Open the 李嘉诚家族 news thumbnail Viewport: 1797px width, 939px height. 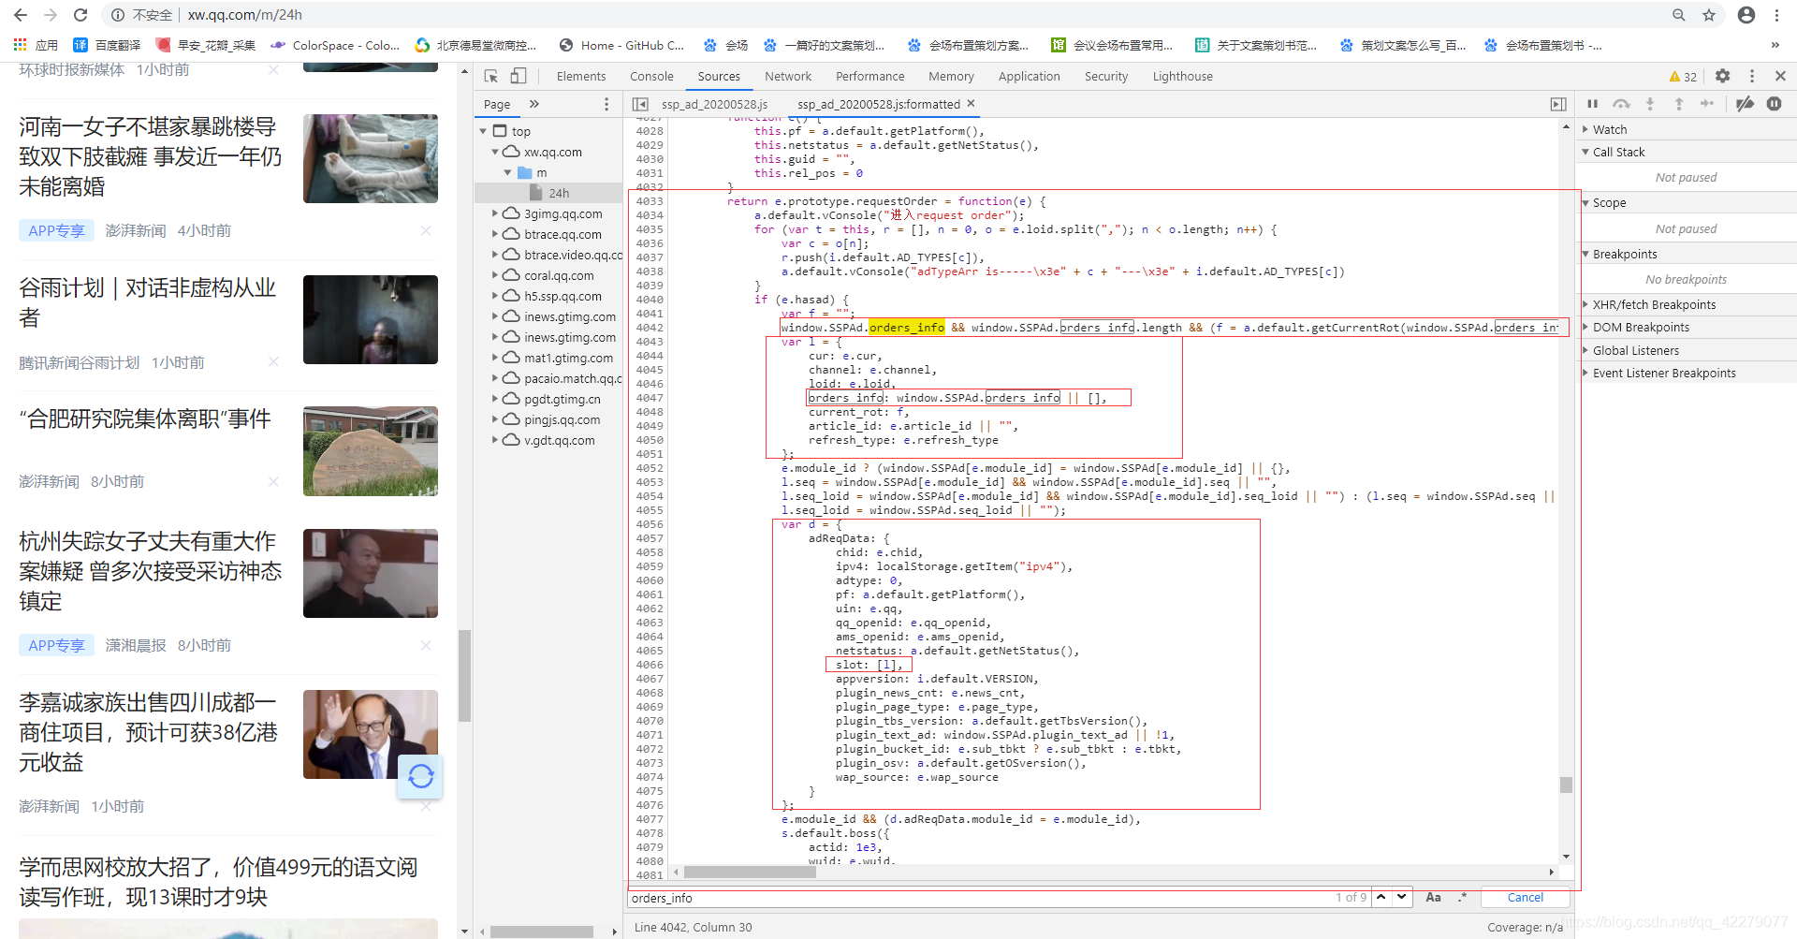coord(371,734)
